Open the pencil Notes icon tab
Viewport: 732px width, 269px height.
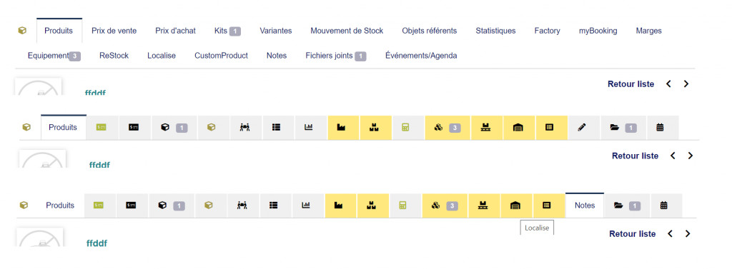coord(581,127)
